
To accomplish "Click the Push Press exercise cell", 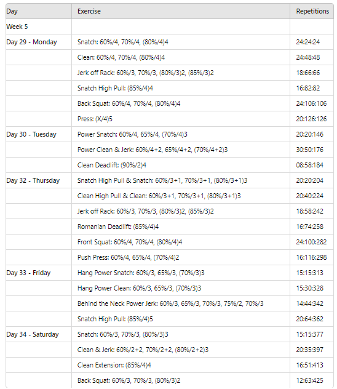I will pyautogui.click(x=181, y=257).
